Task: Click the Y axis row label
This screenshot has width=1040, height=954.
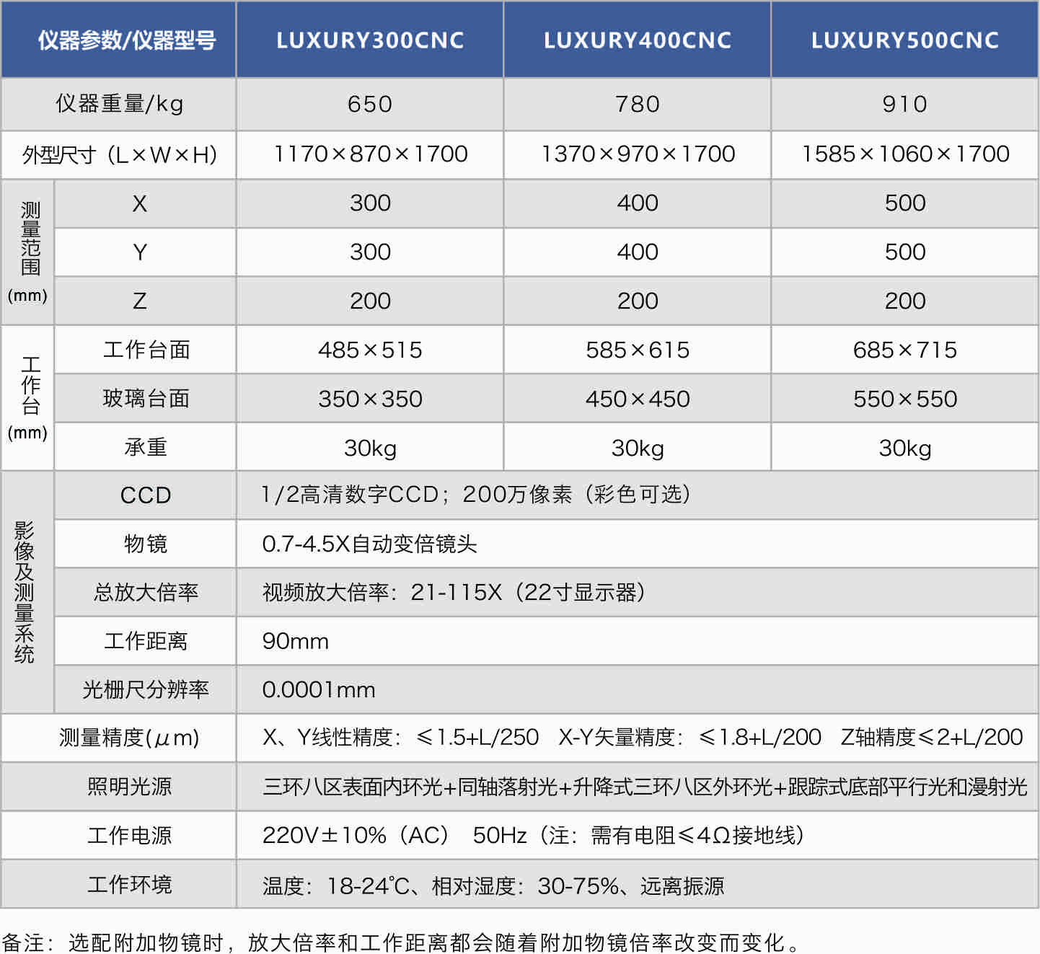Action: pos(140,252)
